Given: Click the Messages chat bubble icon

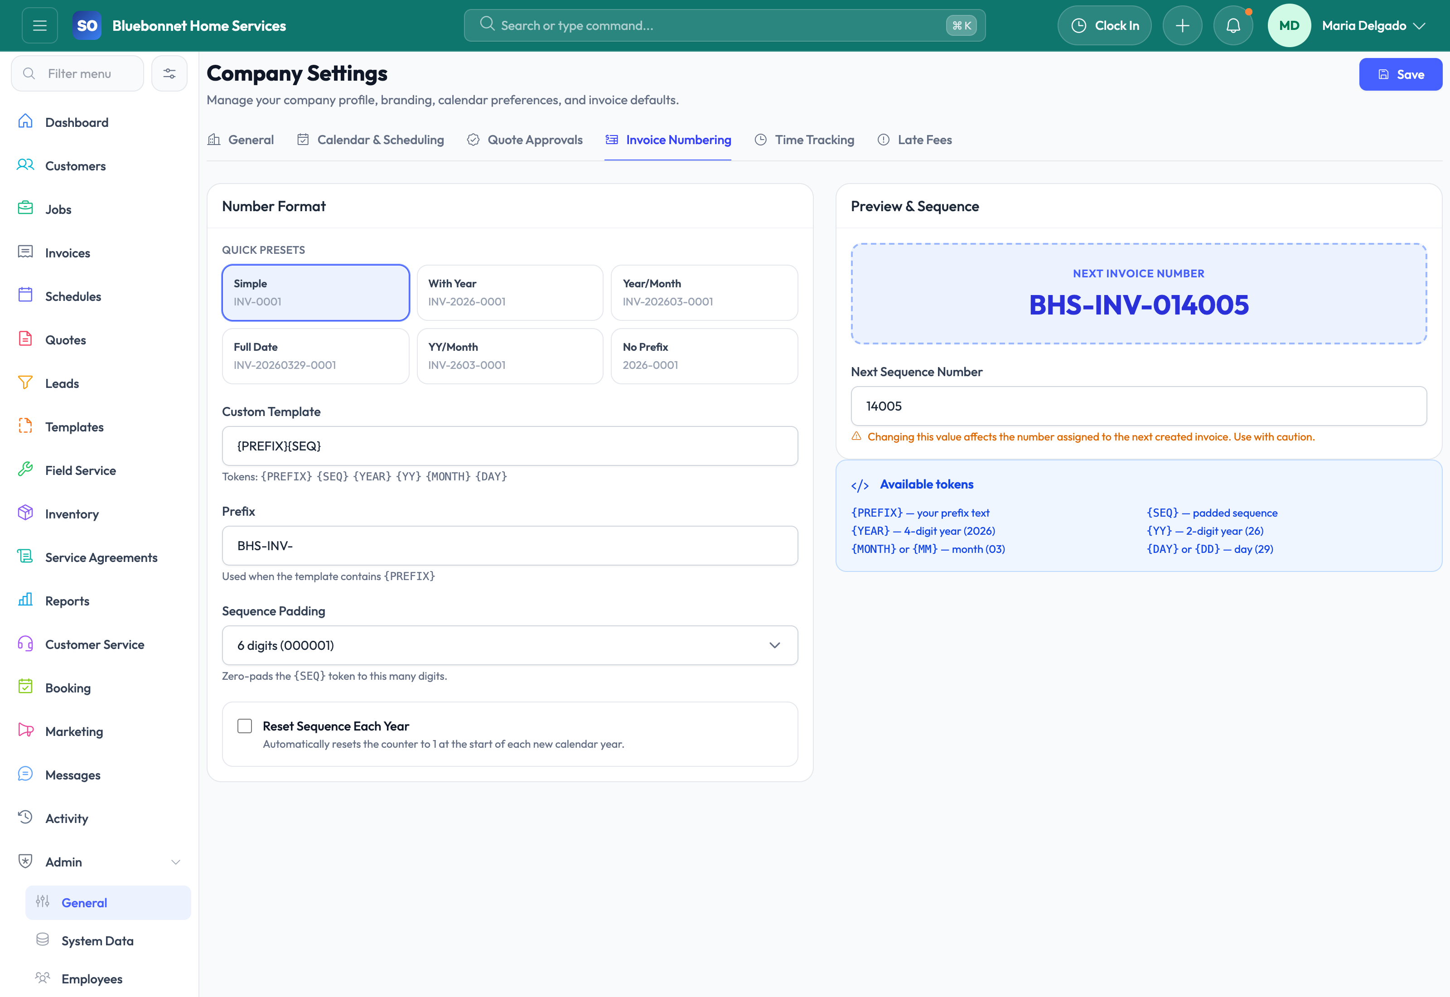Looking at the screenshot, I should 26,774.
